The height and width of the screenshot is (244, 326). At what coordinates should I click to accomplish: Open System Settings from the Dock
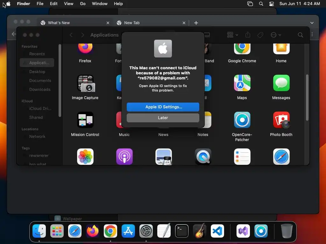[146, 231]
